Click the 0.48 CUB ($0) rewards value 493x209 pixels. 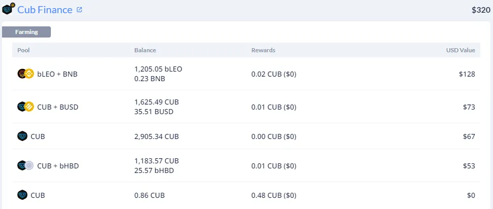274,195
